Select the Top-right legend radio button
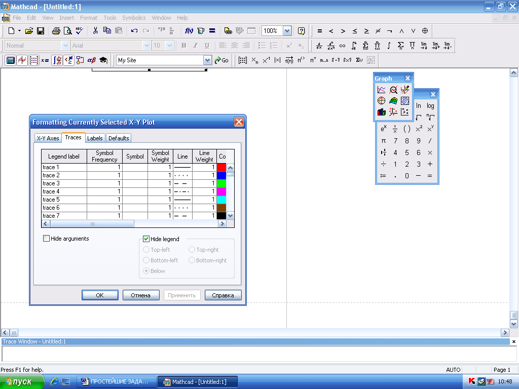This screenshot has width=519, height=389. coord(192,249)
